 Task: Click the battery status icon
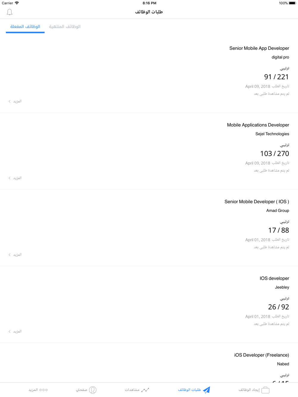pyautogui.click(x=292, y=3)
